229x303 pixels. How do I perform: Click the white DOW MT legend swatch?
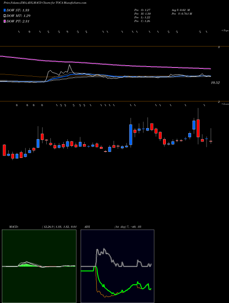[5, 16]
